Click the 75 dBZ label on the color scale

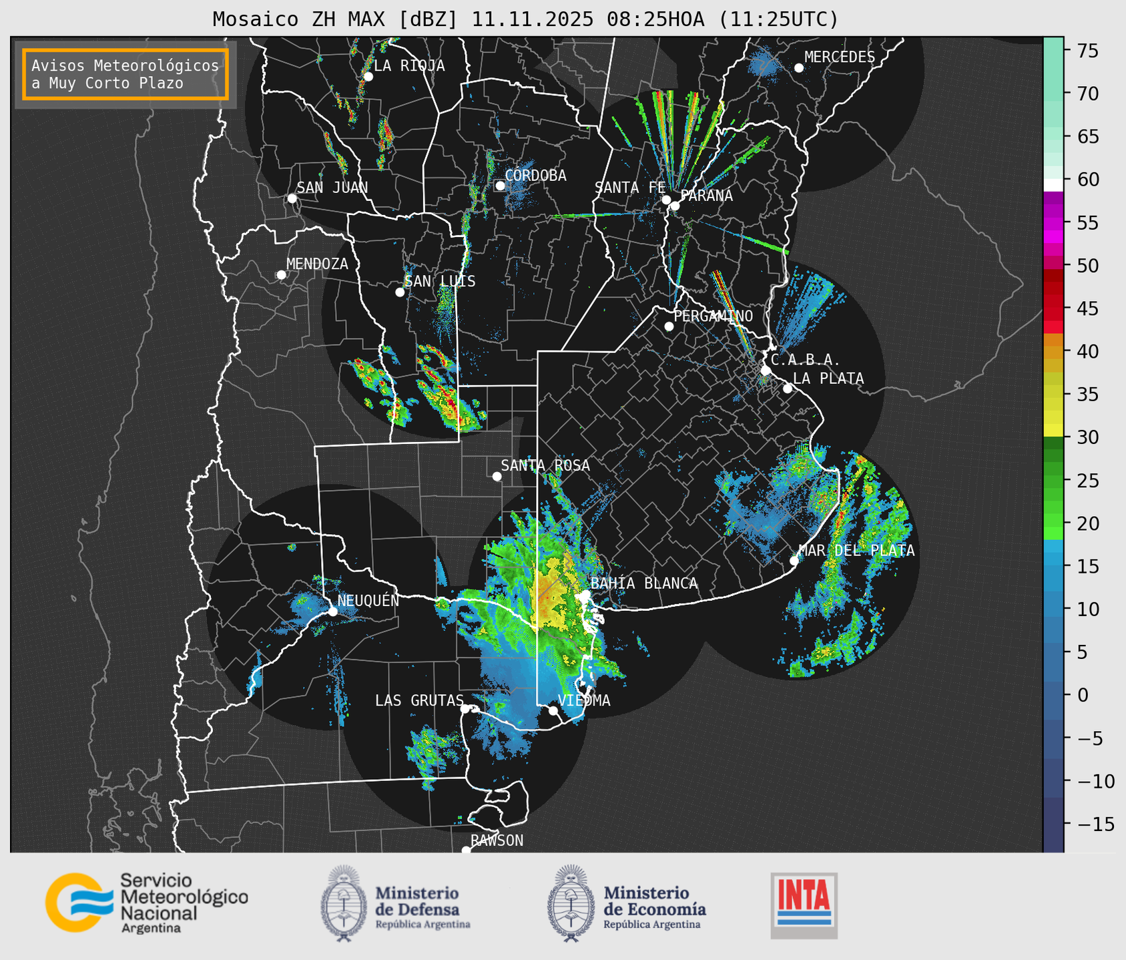pyautogui.click(x=1087, y=51)
